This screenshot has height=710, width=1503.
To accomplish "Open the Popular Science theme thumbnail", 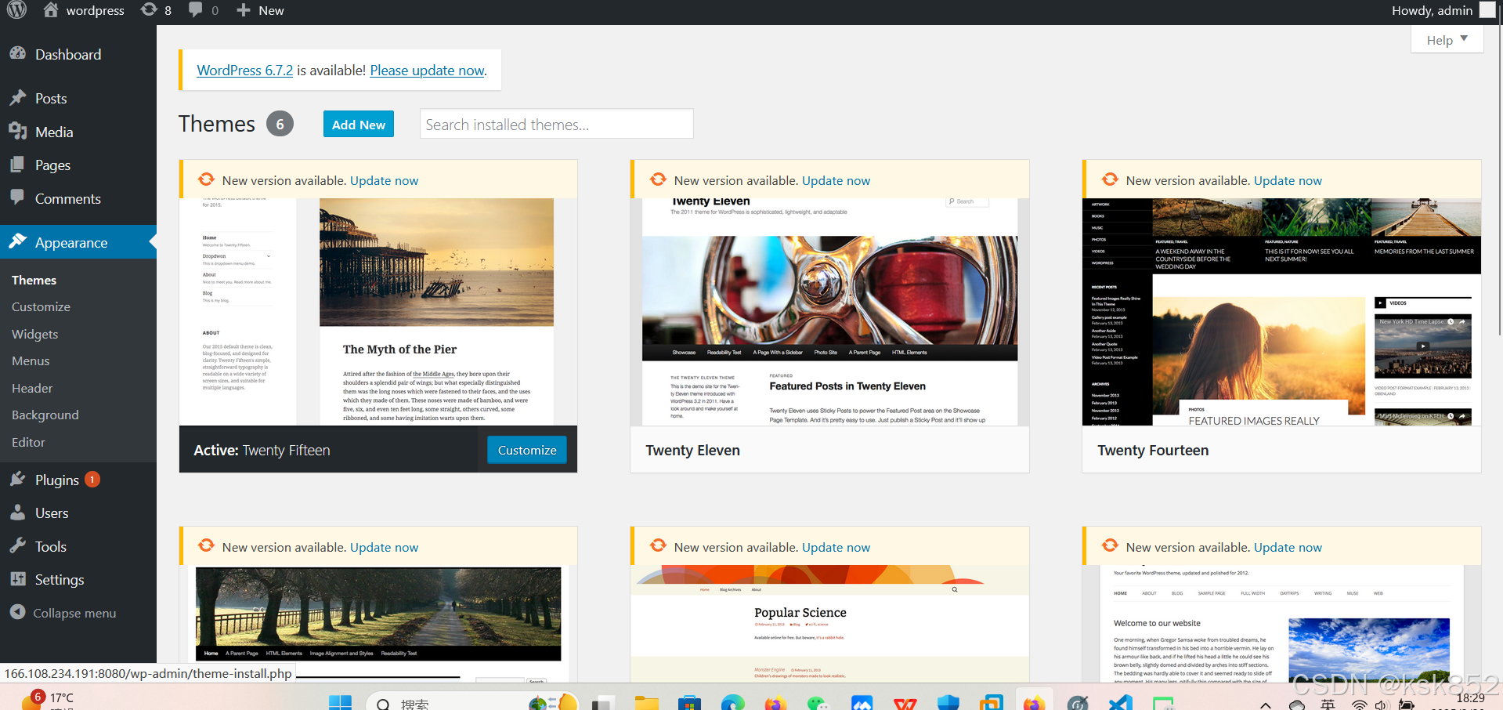I will (x=829, y=624).
